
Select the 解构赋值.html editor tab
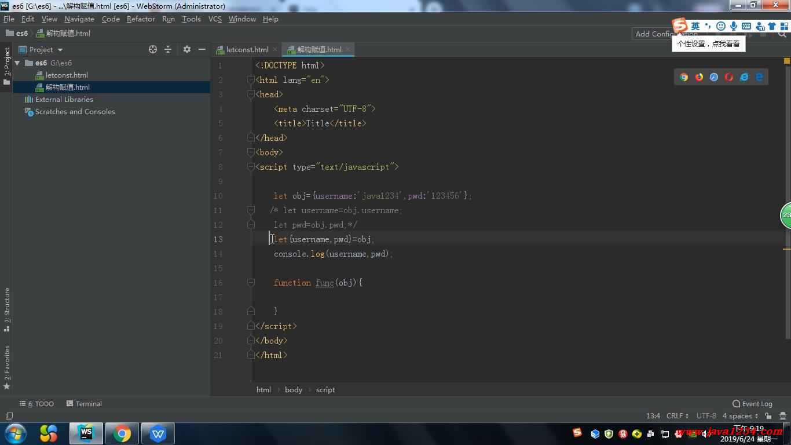pyautogui.click(x=319, y=49)
